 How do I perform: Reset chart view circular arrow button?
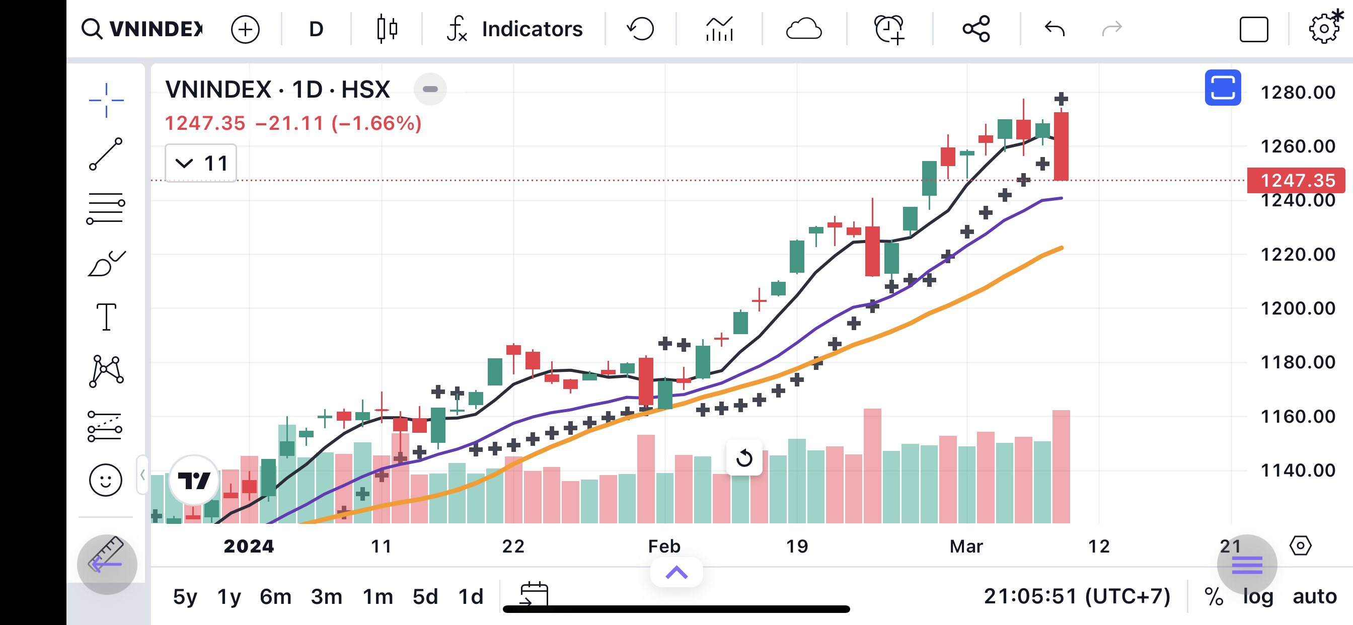click(744, 458)
